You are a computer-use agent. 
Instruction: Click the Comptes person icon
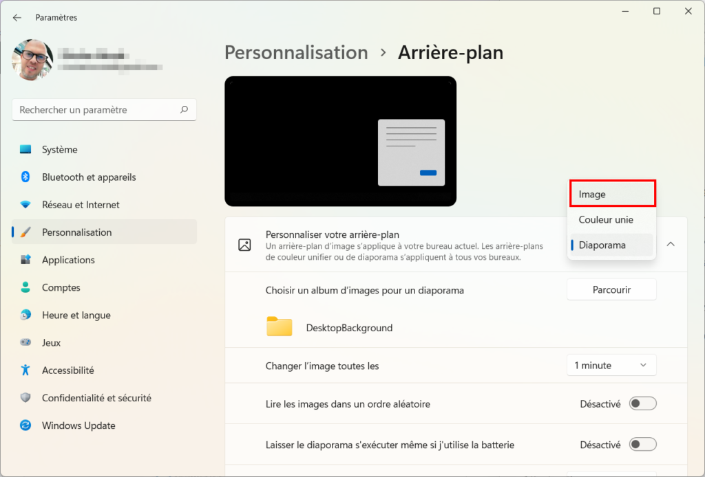point(25,287)
